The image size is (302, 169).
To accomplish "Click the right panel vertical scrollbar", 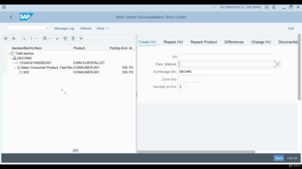I will pos(299,67).
